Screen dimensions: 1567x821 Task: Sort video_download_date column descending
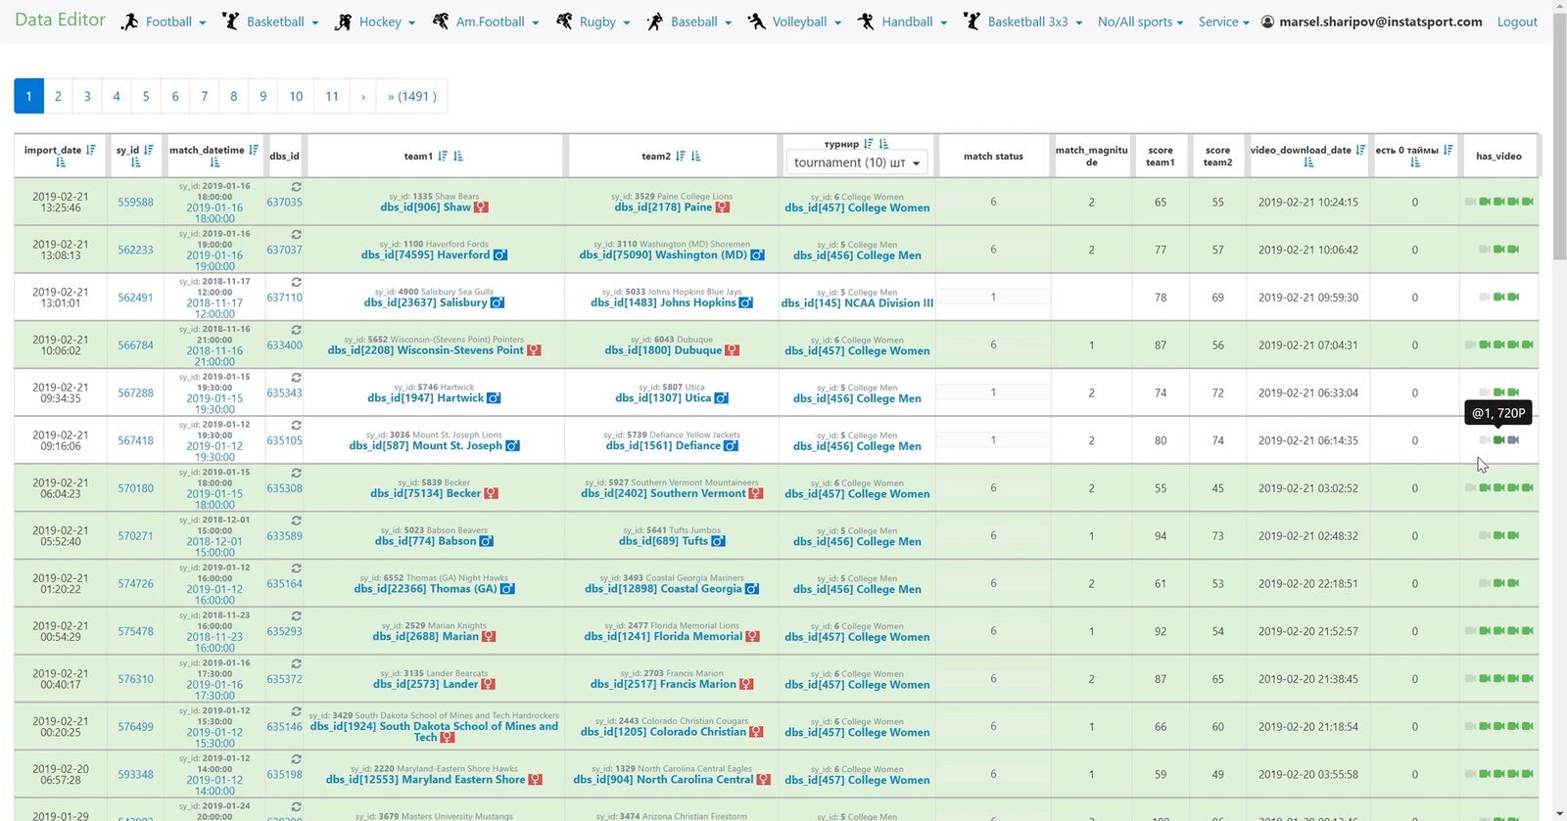tap(1360, 150)
